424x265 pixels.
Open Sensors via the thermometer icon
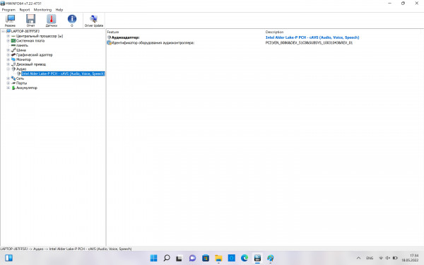coord(51,20)
